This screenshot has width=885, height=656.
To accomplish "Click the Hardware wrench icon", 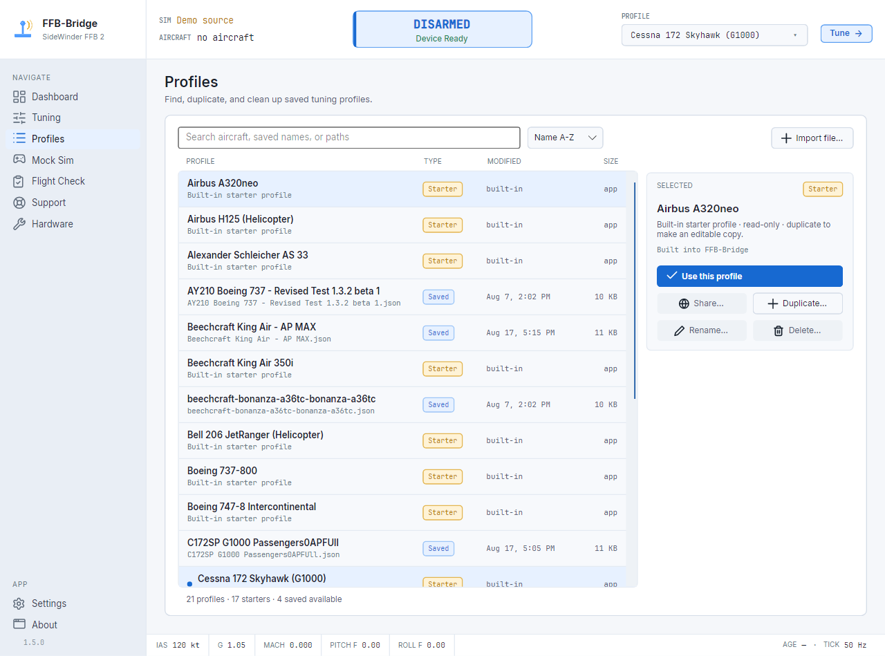I will 19,224.
